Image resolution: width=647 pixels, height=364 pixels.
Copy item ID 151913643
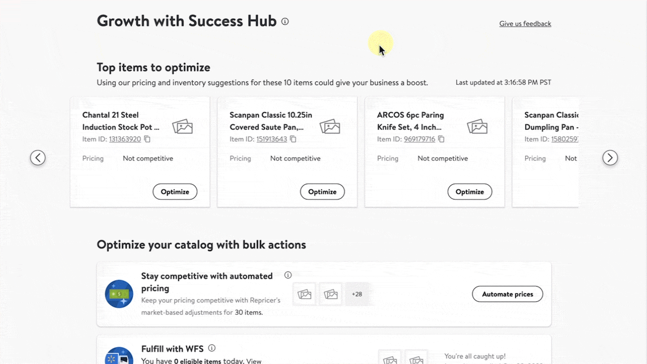(x=293, y=139)
